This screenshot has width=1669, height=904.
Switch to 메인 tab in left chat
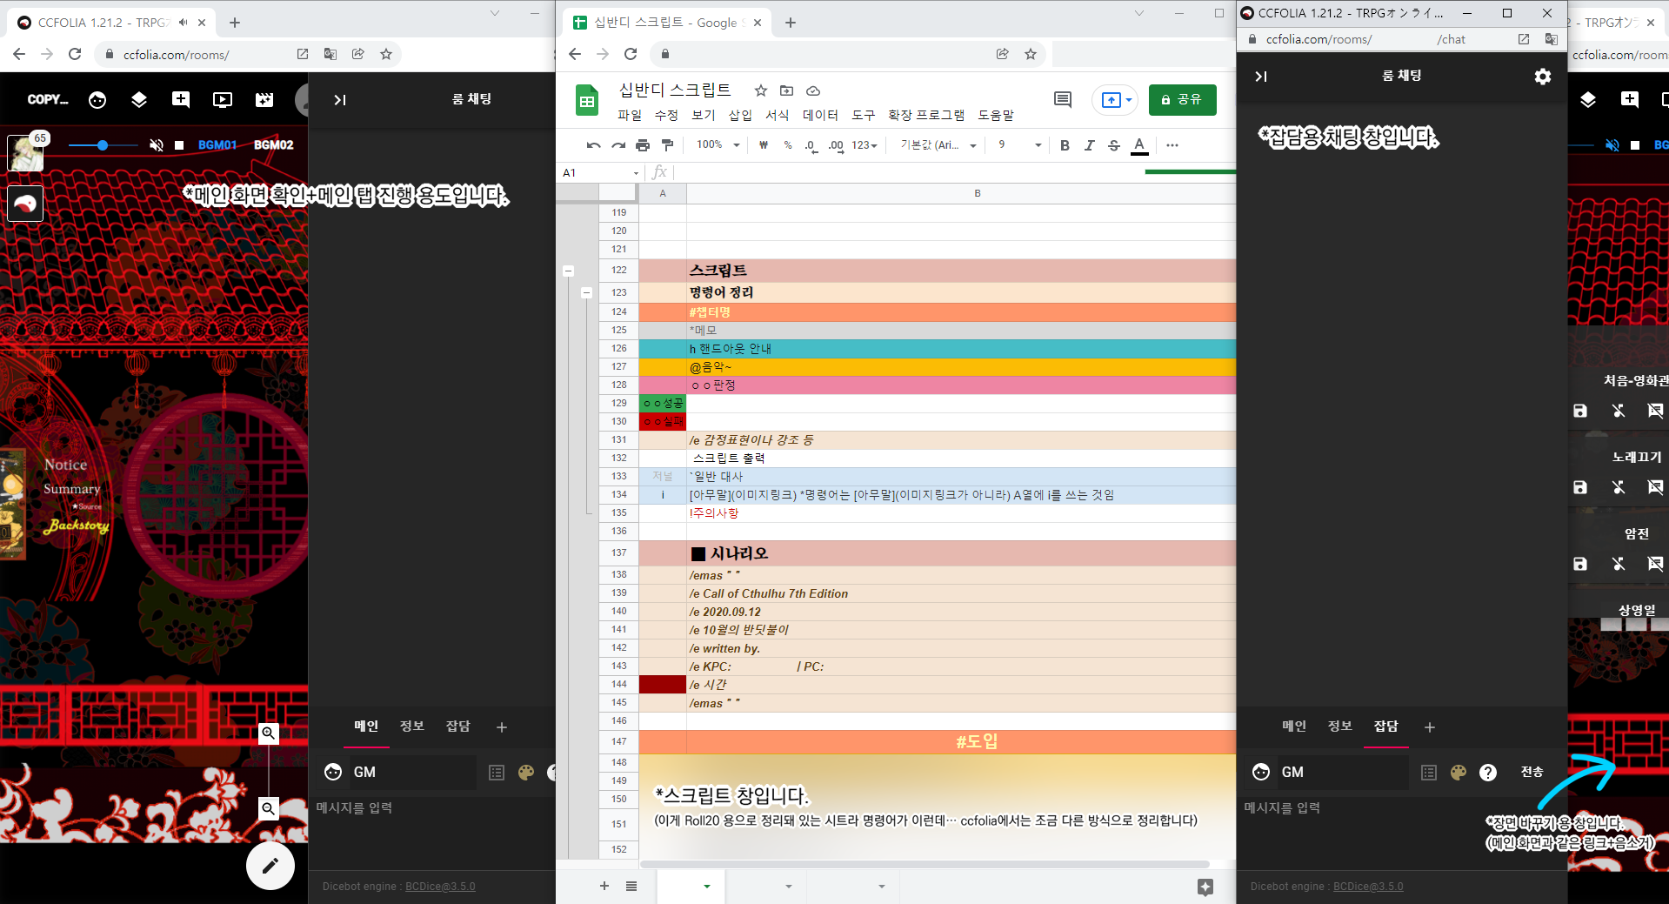coord(366,727)
